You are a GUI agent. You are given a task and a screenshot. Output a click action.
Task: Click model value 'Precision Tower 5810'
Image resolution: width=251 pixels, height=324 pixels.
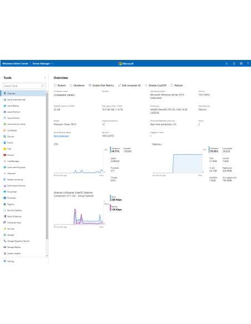click(x=65, y=124)
